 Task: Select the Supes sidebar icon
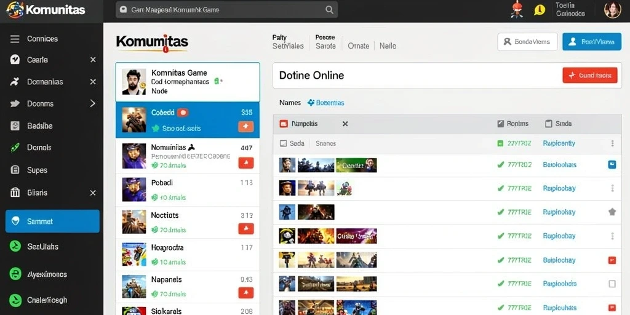pos(15,170)
